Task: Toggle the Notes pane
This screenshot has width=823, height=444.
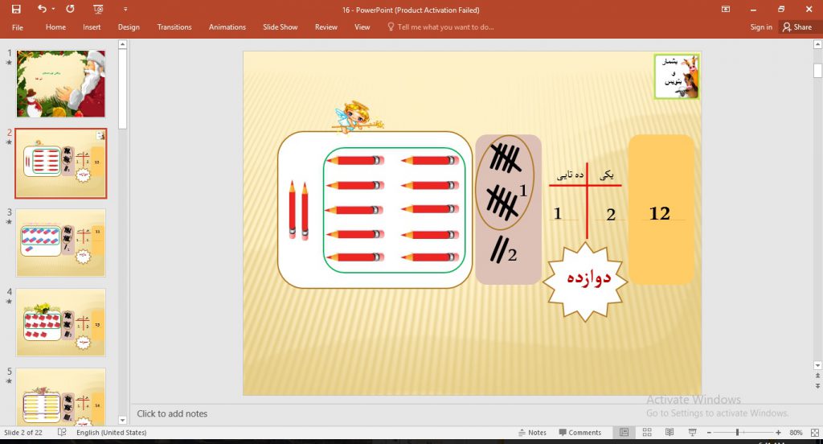Action: [x=532, y=433]
